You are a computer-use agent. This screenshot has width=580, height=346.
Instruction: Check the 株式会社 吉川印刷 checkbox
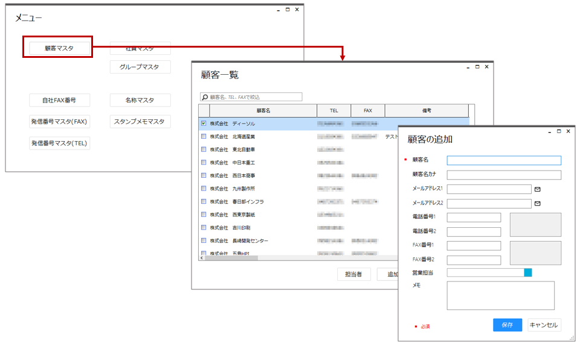204,227
